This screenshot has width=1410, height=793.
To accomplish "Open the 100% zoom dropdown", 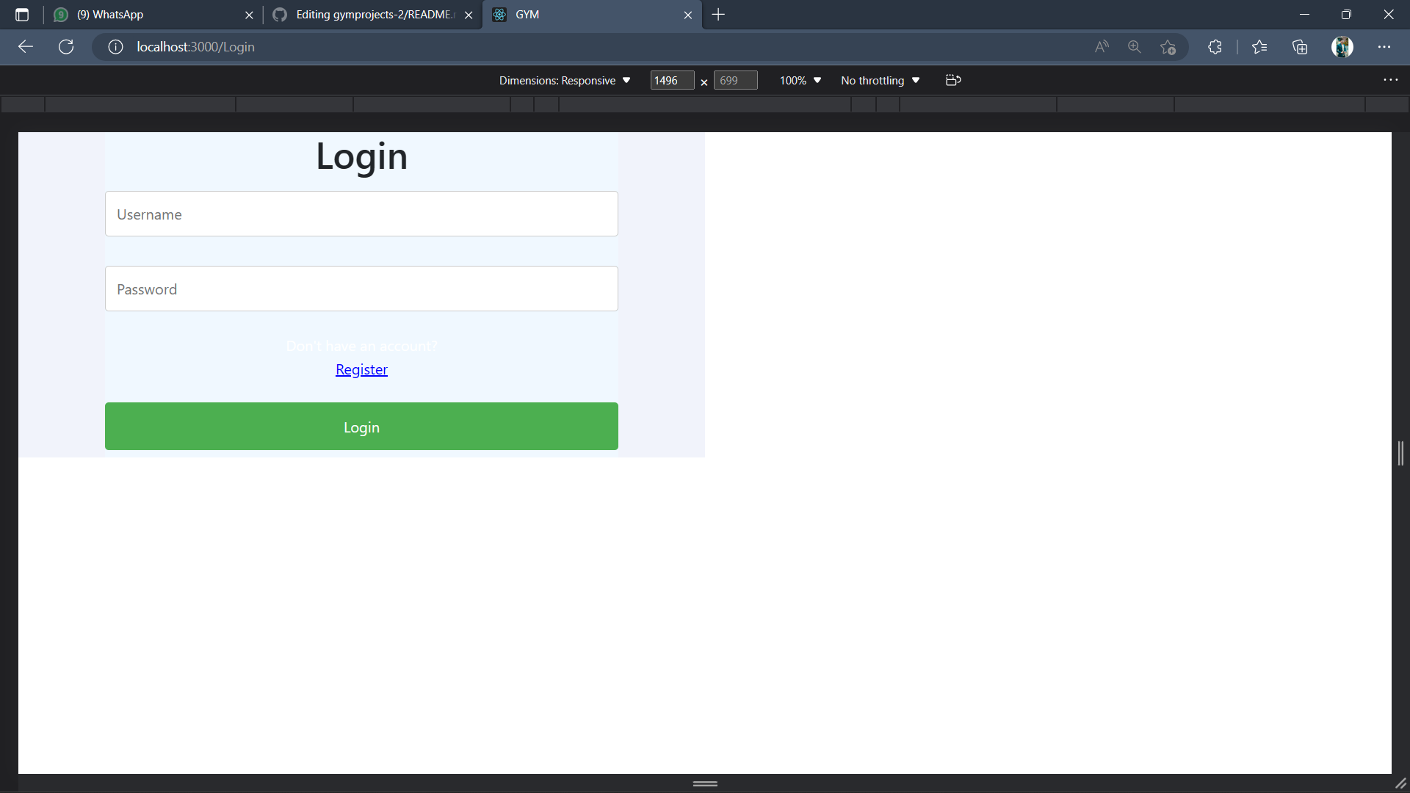I will point(800,81).
